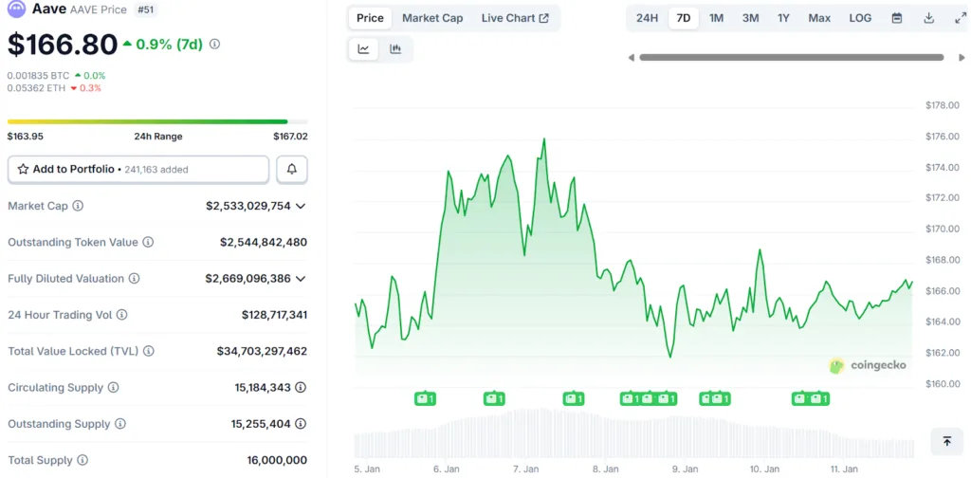Click the $166.80 price text
Screen dimensions: 971x478
(x=62, y=44)
